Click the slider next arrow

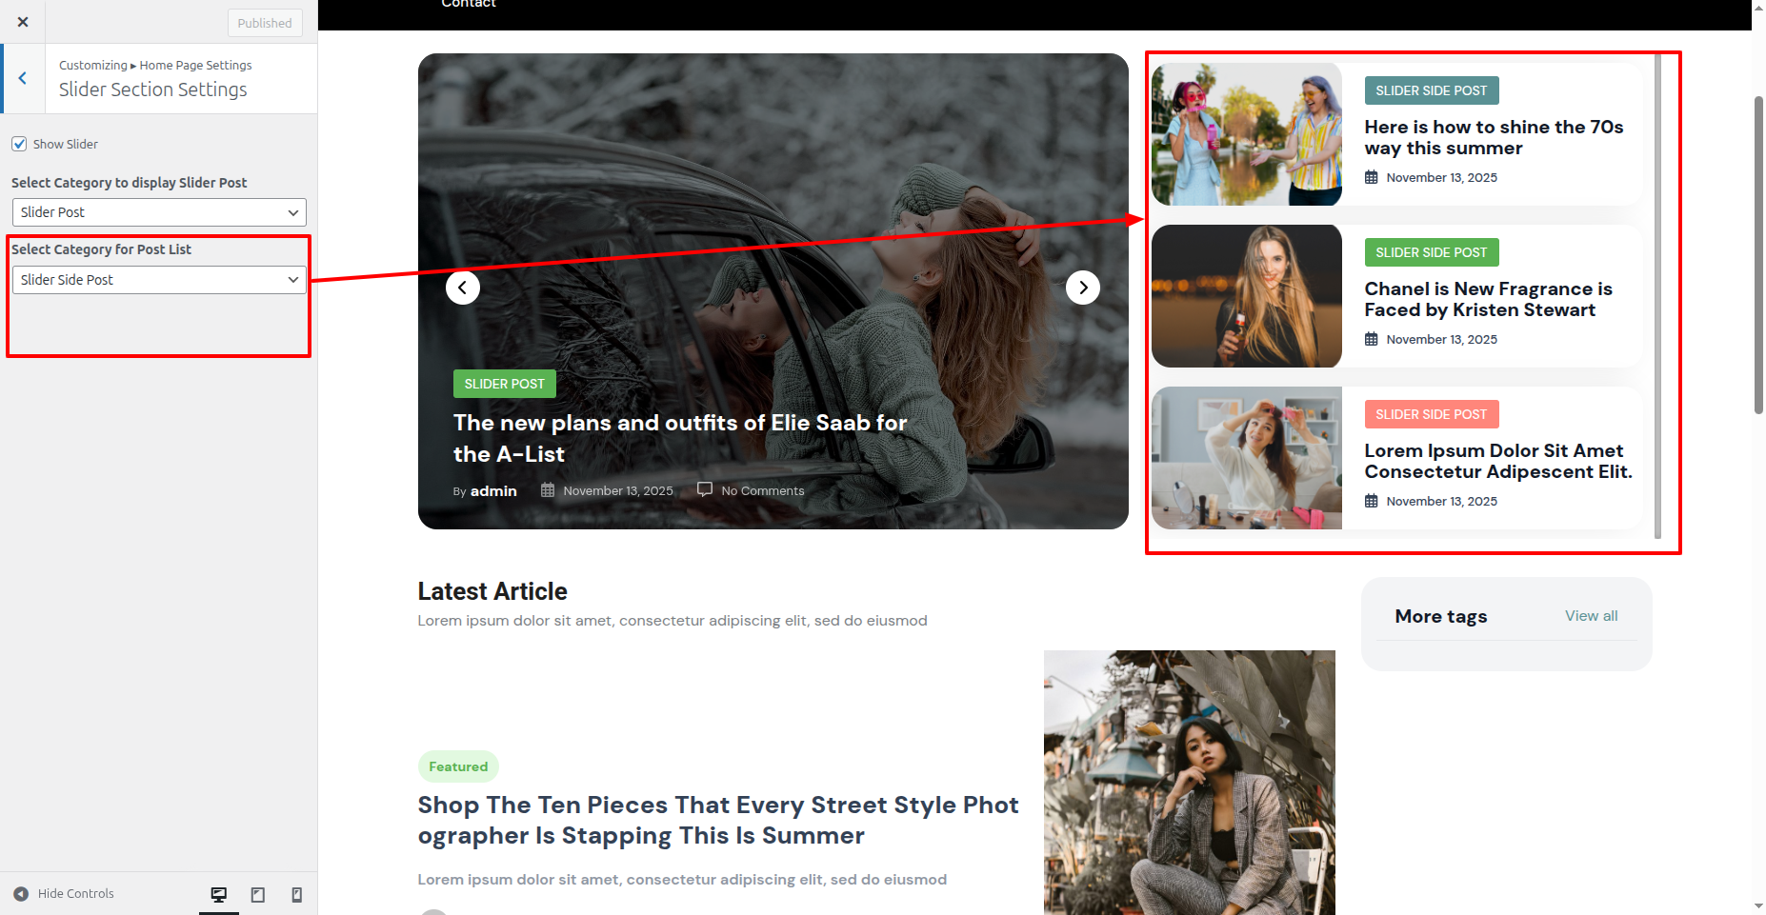point(1082,288)
